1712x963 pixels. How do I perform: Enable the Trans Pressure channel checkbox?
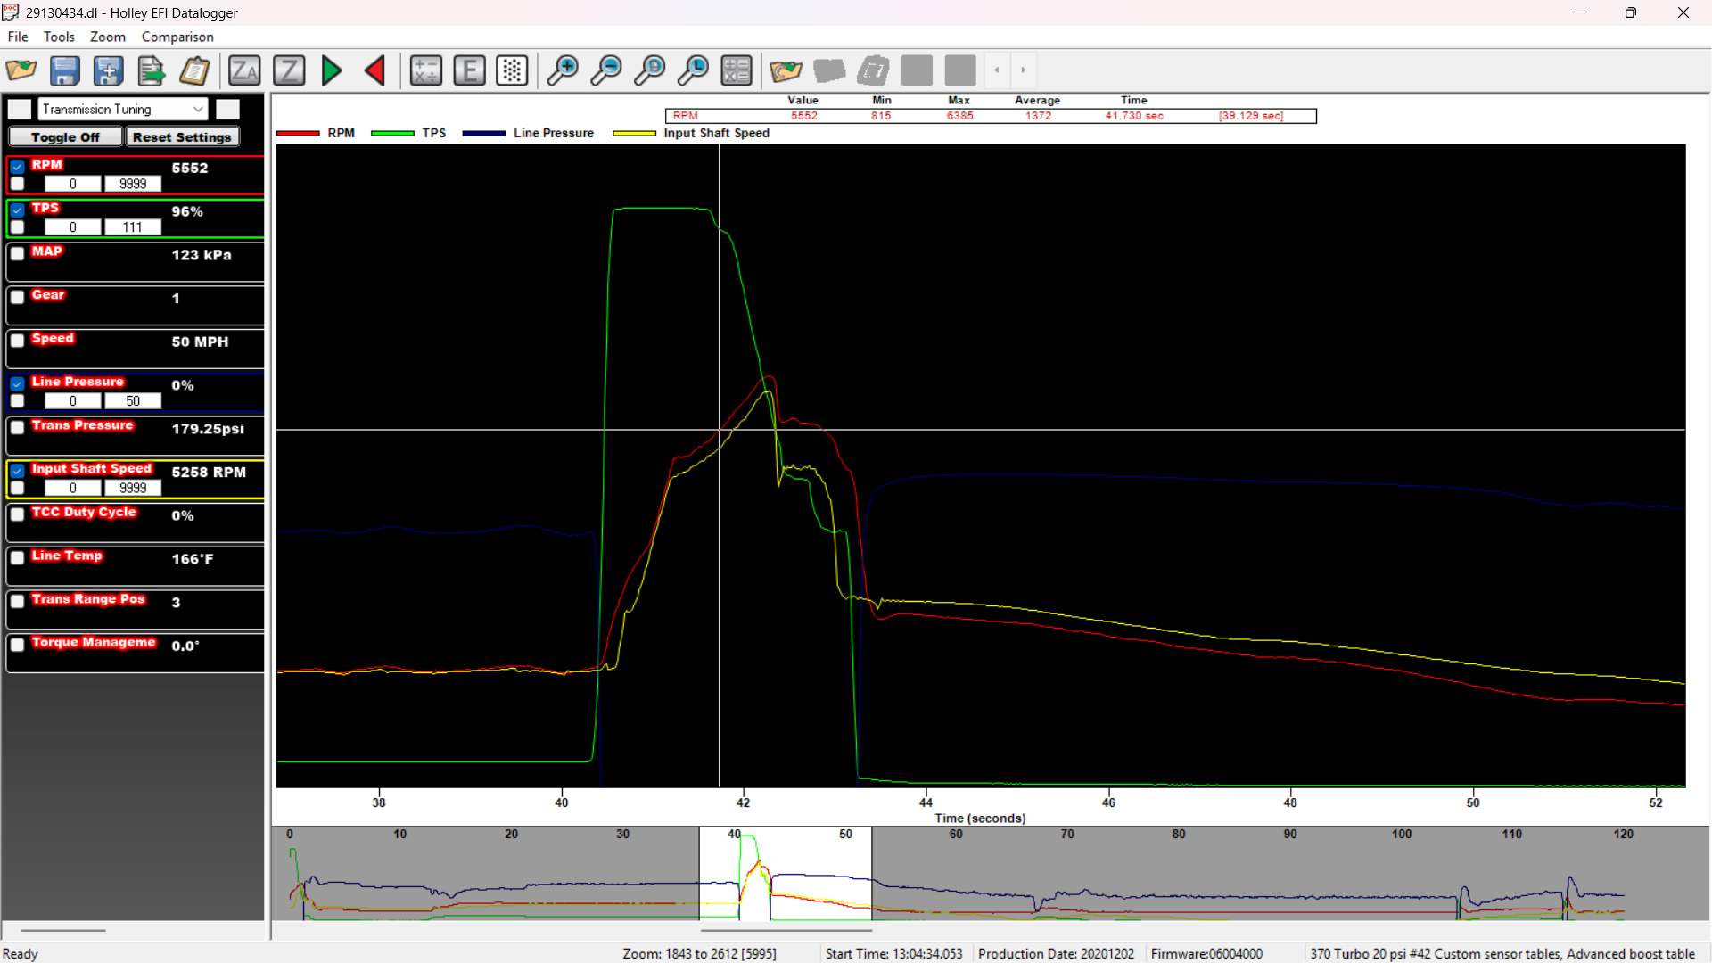point(17,427)
